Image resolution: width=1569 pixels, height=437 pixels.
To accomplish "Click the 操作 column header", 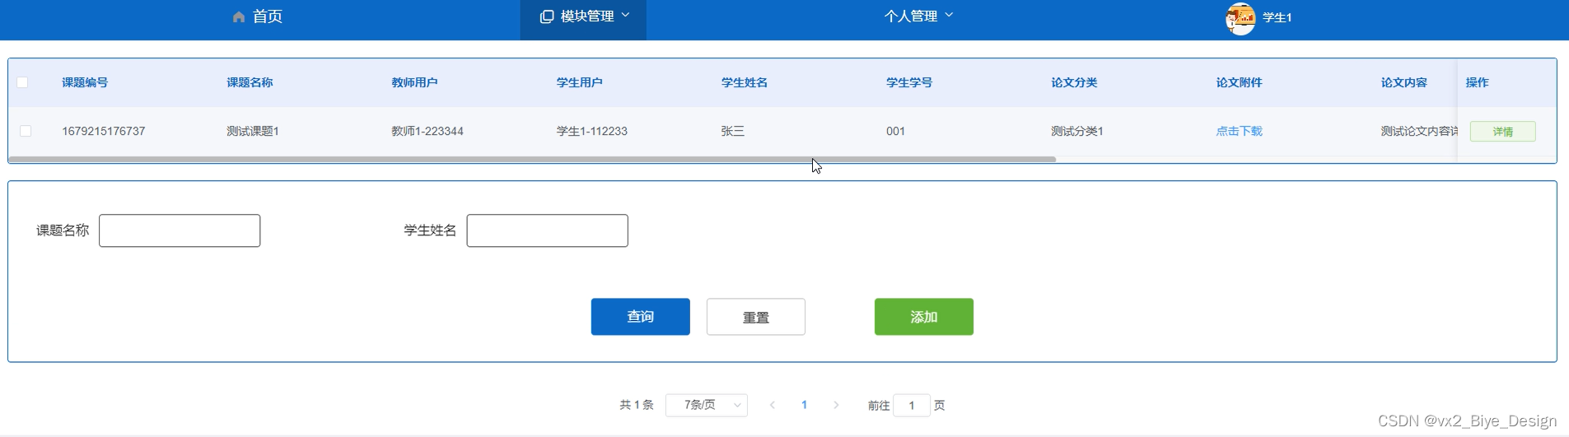I will [x=1477, y=82].
